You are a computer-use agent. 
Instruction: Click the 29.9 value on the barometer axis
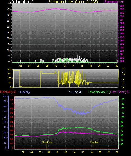122,23
